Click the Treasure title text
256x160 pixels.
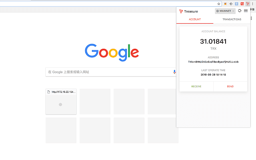[191, 12]
